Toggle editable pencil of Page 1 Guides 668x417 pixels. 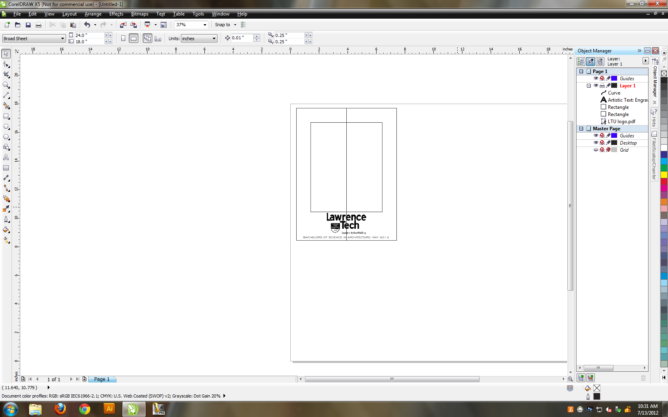(x=608, y=78)
